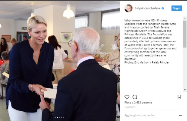Jump to fourth carousel photo dot
Image resolution: width=187 pixels, height=121 pixels.
62,117
